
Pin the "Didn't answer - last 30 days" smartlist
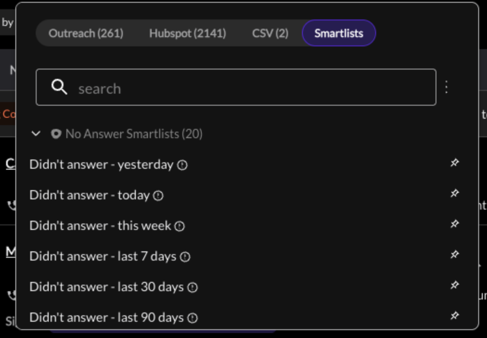[x=455, y=285]
